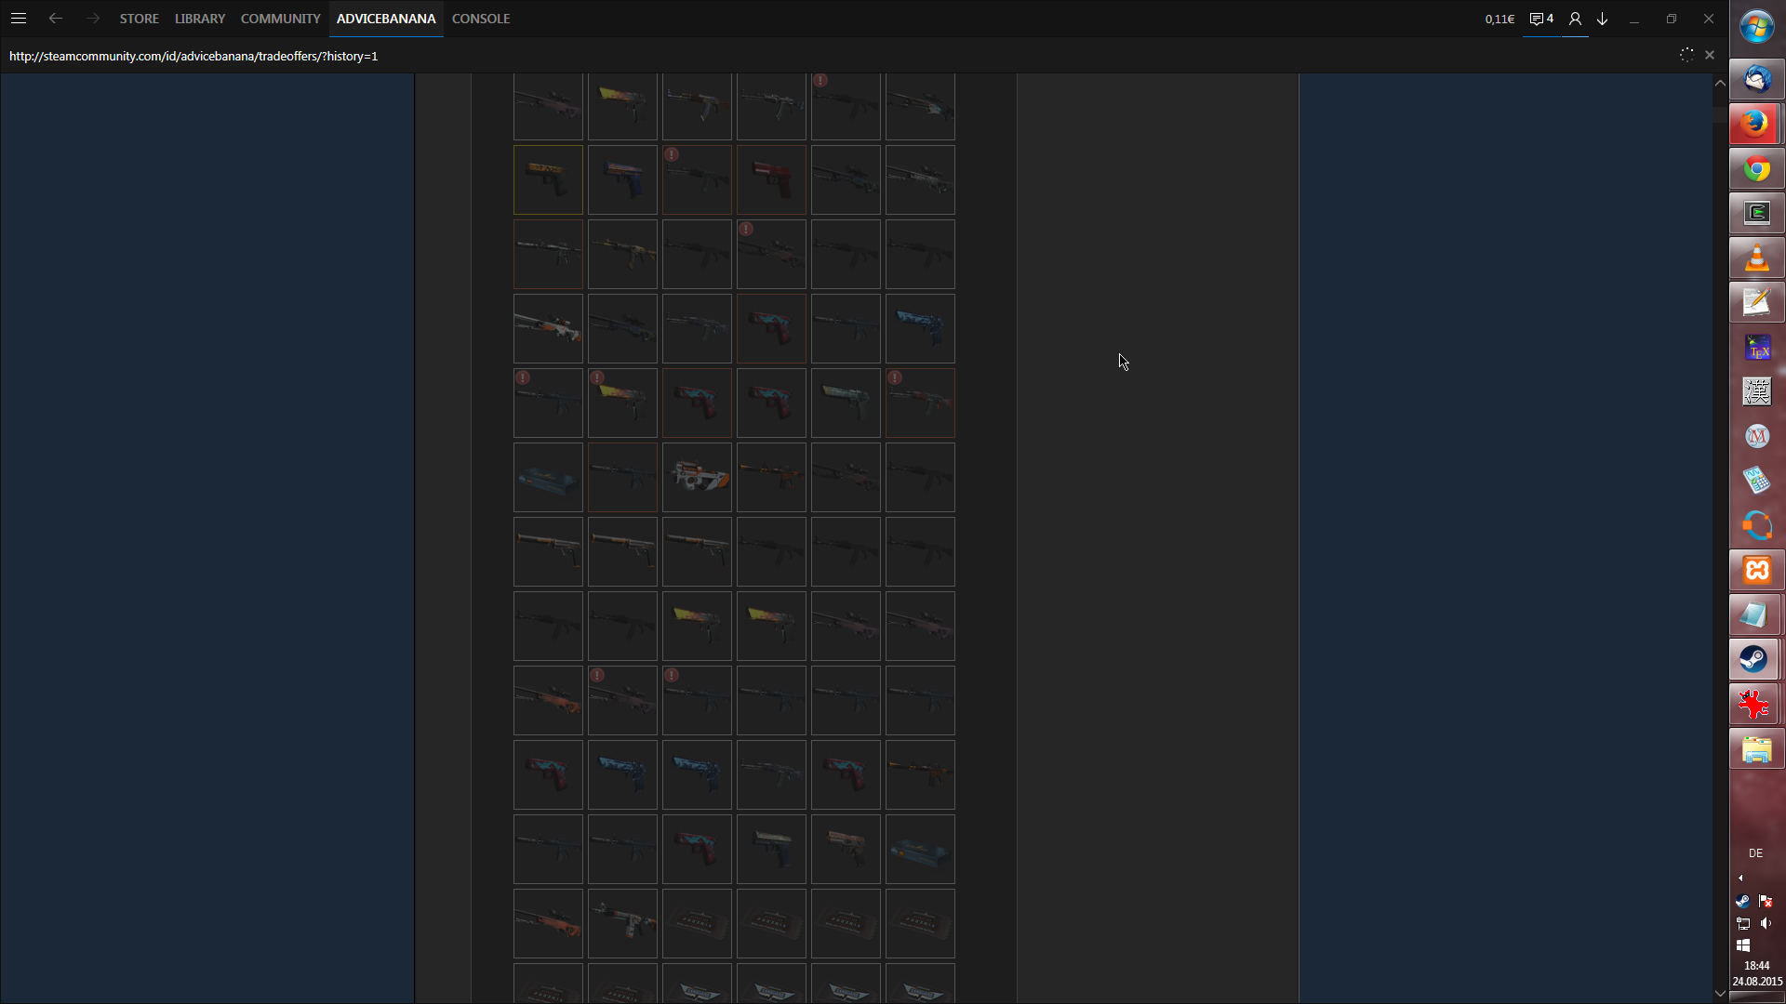Click the tradeoffers URL address field

(193, 56)
